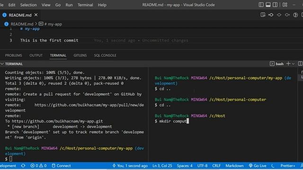
Task: Open the launch profile dropdown arrow
Action: point(293,64)
